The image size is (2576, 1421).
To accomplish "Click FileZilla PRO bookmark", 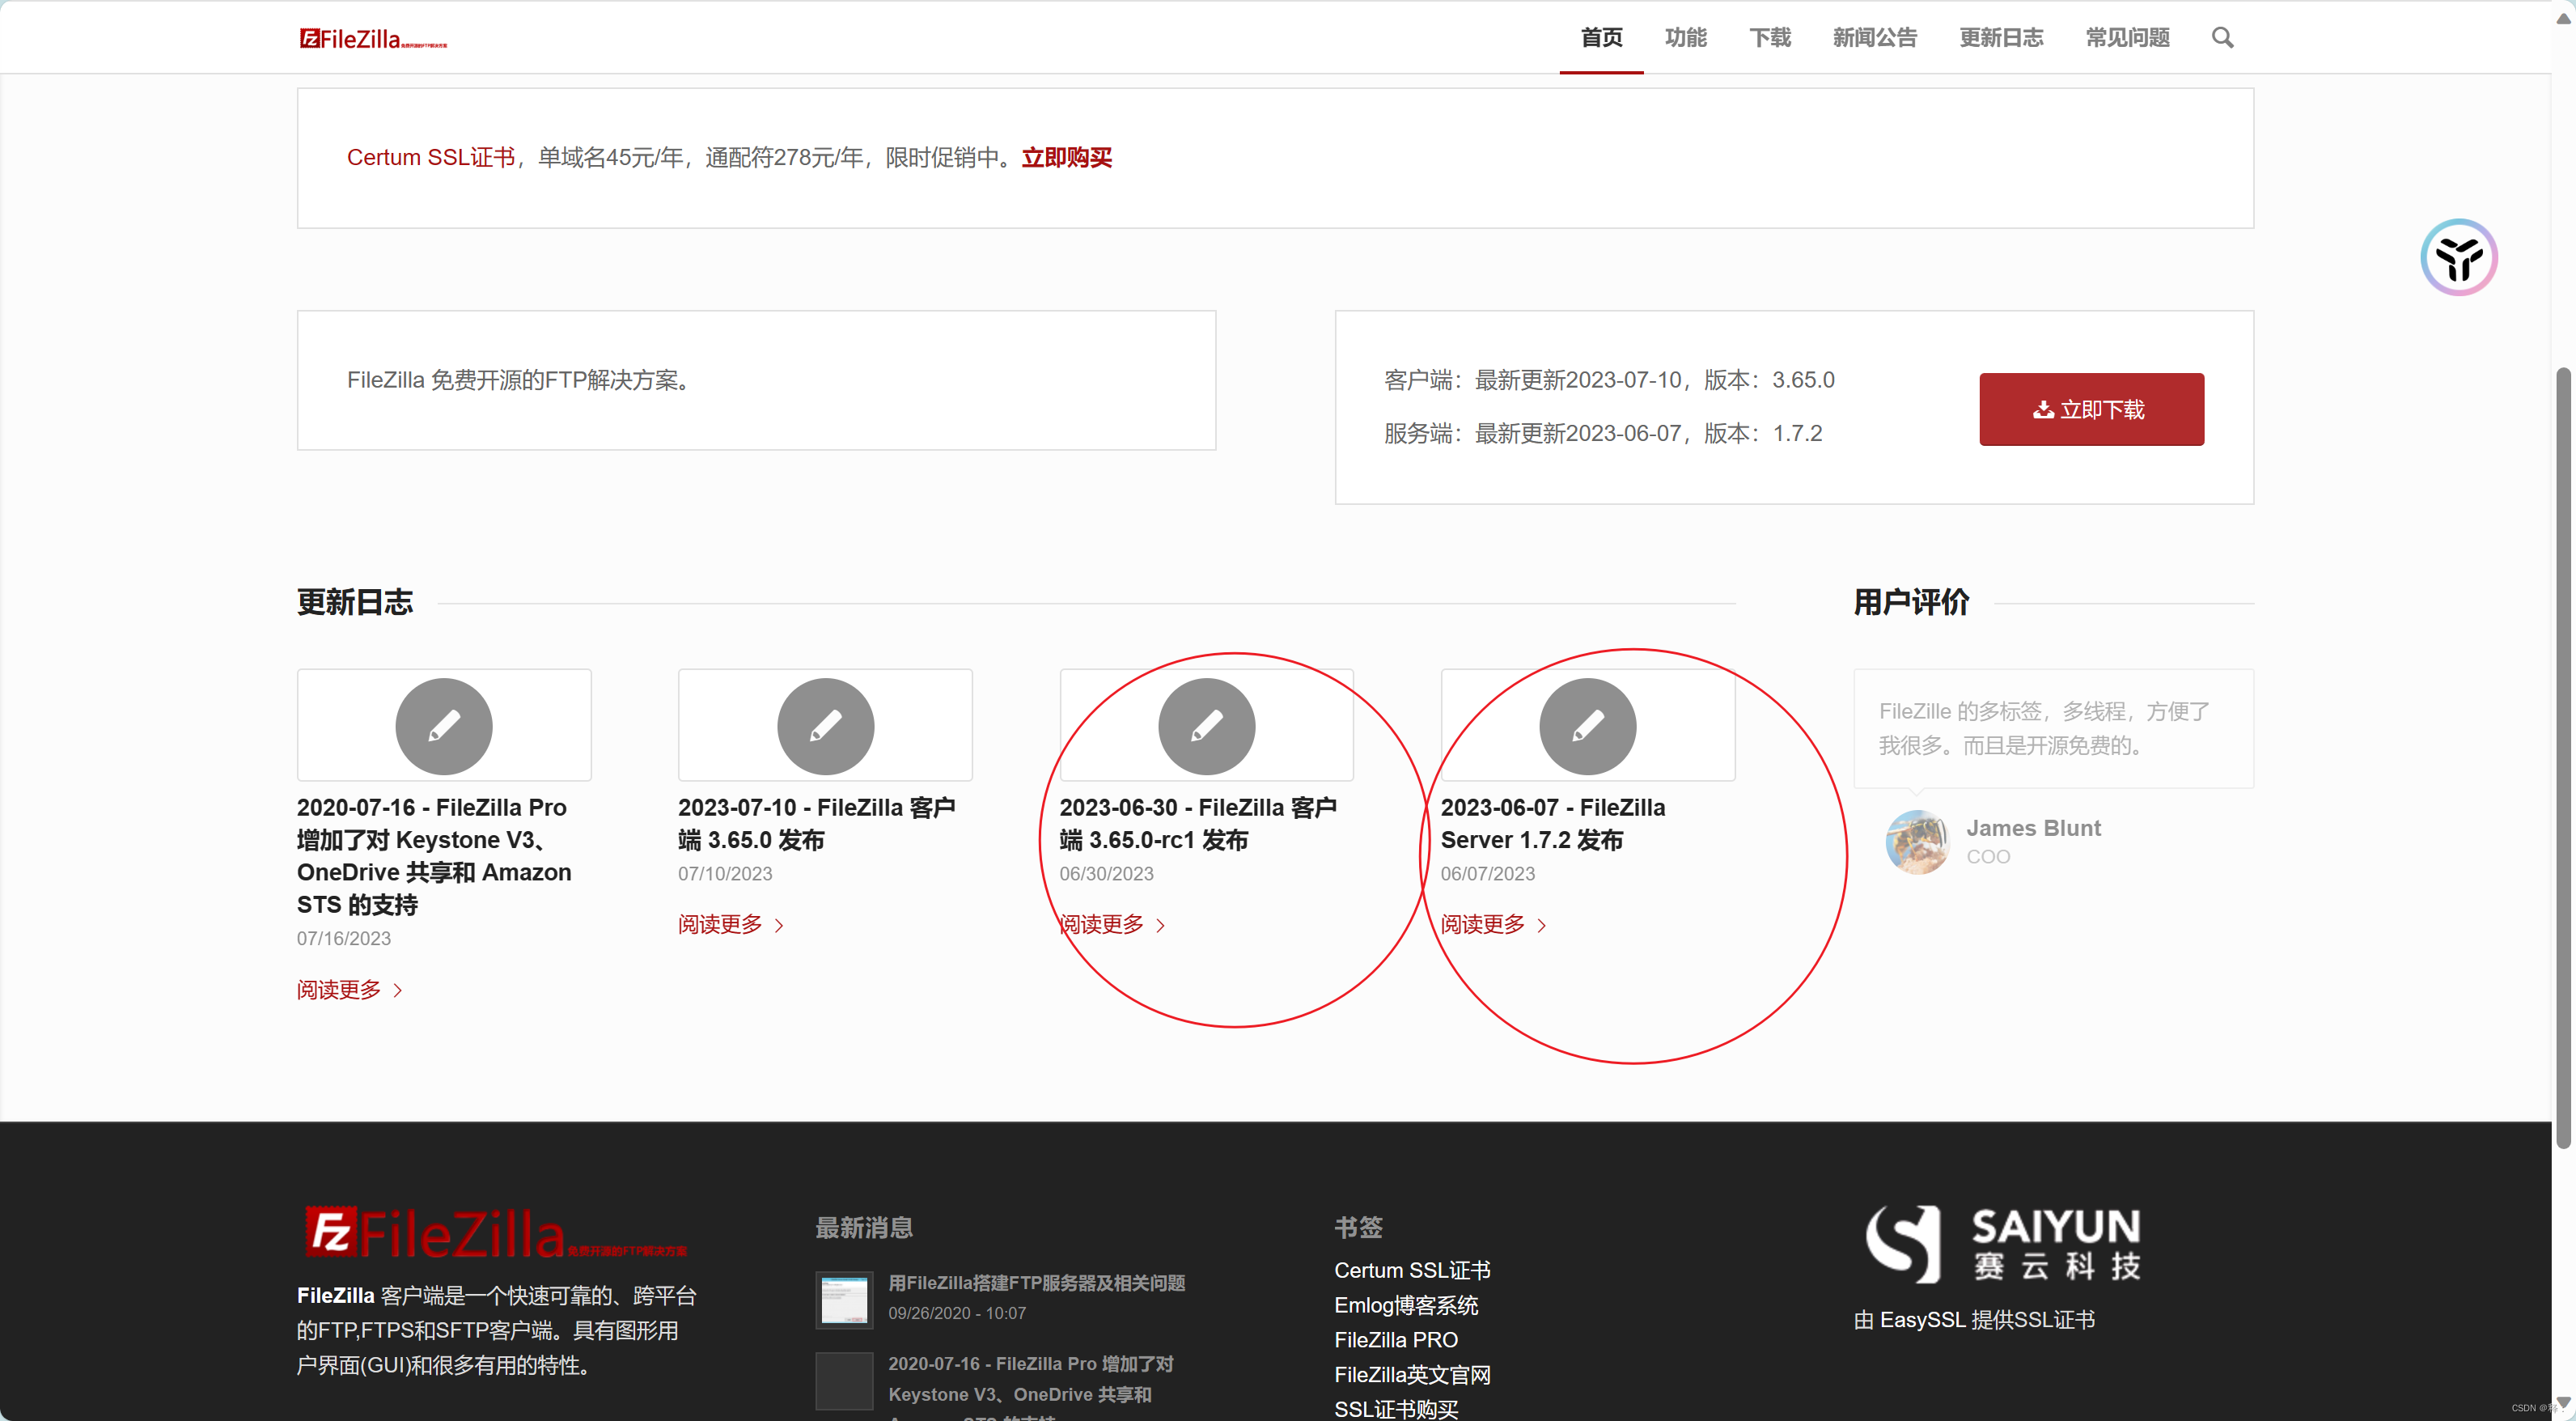I will pyautogui.click(x=1396, y=1340).
